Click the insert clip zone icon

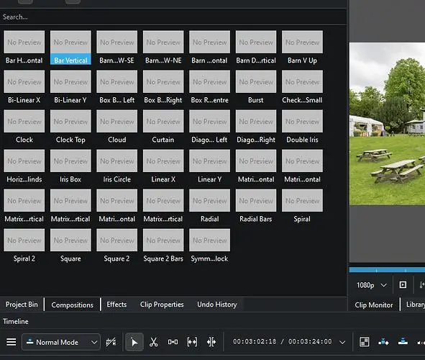383,342
